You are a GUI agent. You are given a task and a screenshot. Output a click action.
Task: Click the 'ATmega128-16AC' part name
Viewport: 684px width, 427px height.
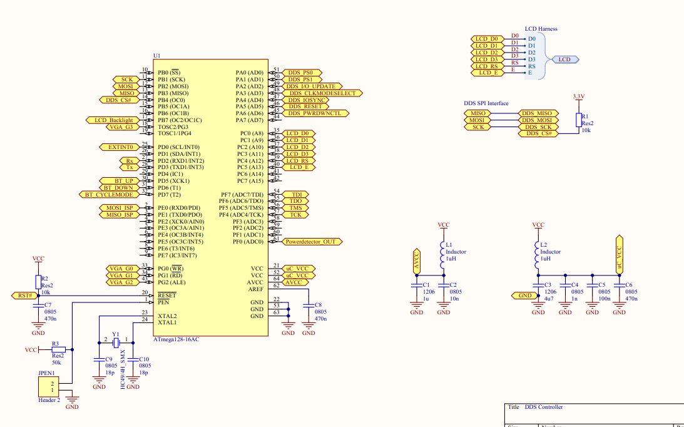176,339
